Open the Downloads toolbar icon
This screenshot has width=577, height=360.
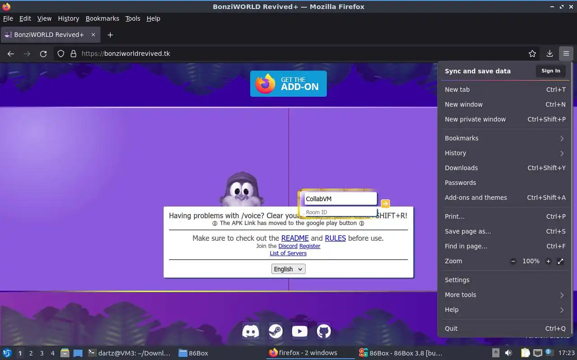[x=550, y=54]
